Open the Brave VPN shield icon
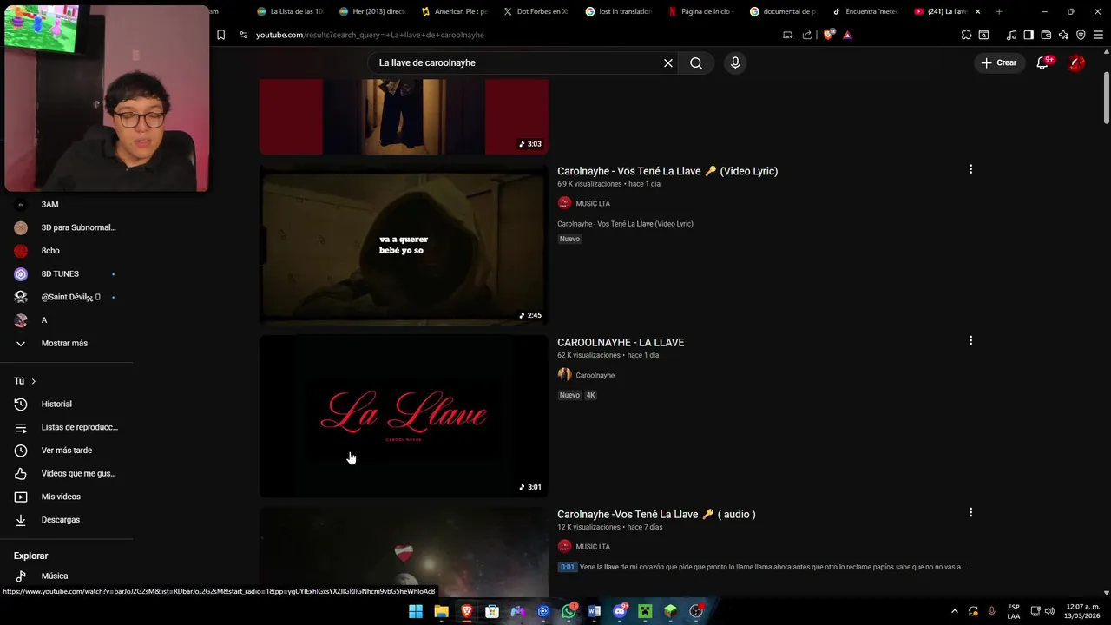Viewport: 1111px width, 625px height. (x=1081, y=35)
